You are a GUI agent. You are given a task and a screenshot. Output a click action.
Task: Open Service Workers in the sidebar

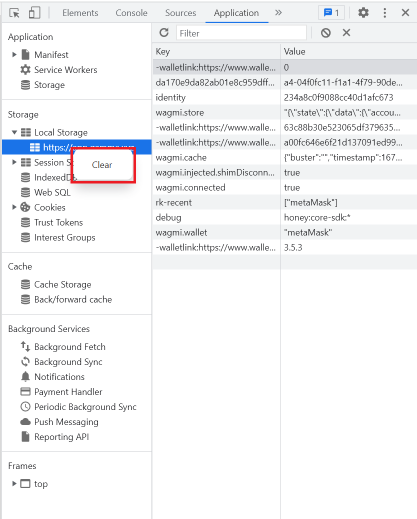tap(65, 70)
